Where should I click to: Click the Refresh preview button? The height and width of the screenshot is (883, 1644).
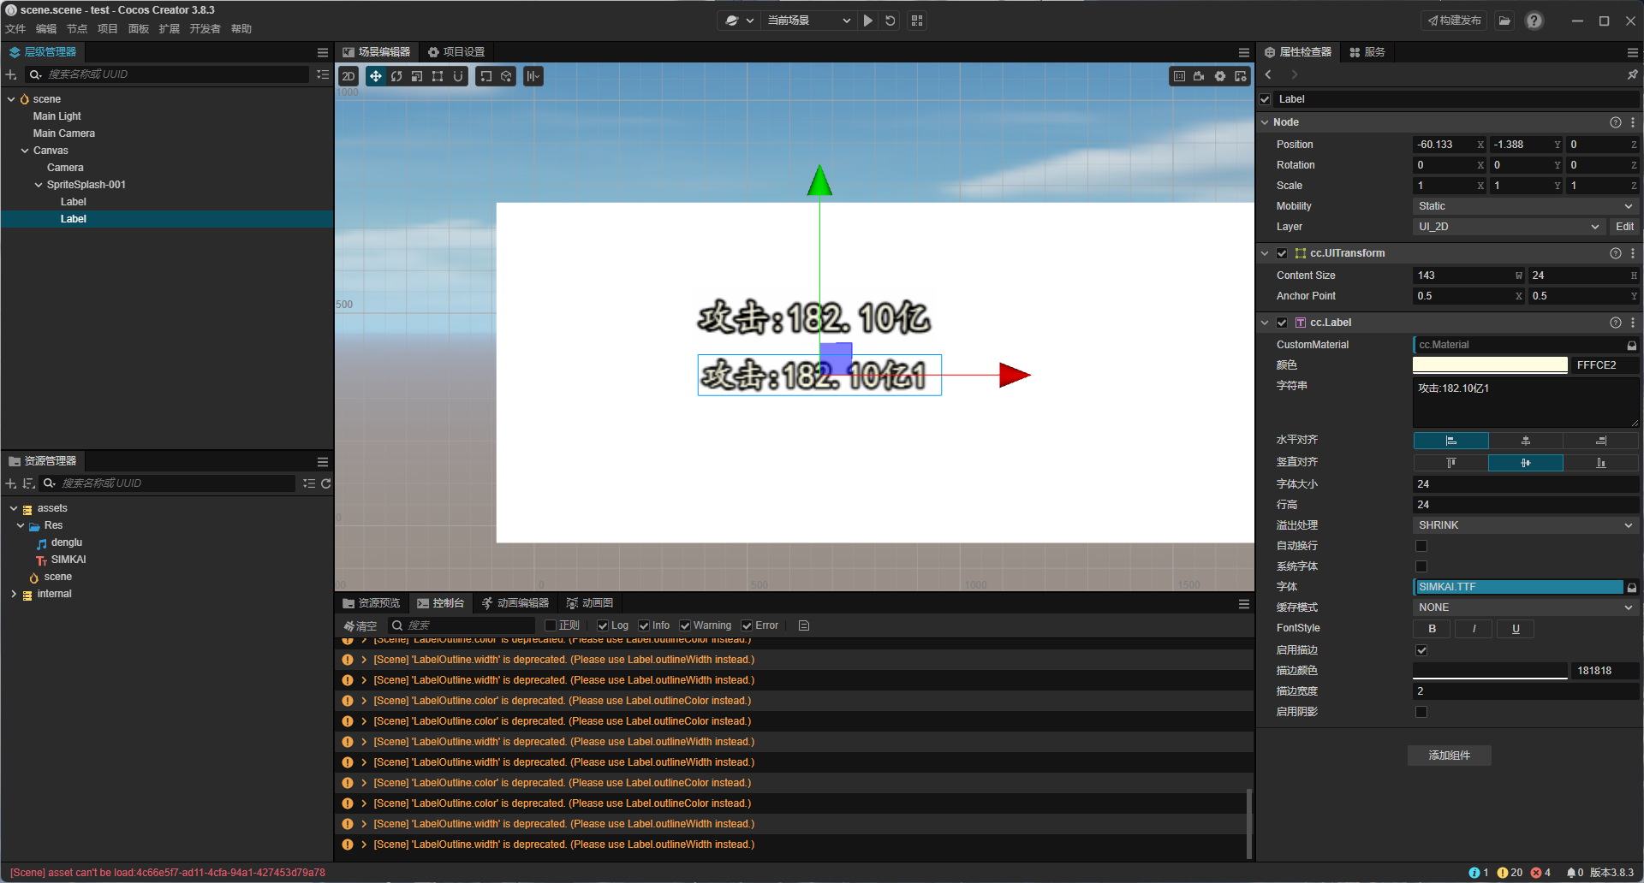[890, 21]
